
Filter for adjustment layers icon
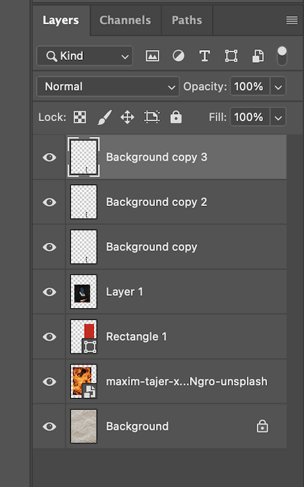[179, 56]
